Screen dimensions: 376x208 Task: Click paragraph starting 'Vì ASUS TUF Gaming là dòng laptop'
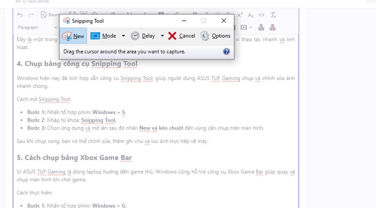tap(156, 176)
